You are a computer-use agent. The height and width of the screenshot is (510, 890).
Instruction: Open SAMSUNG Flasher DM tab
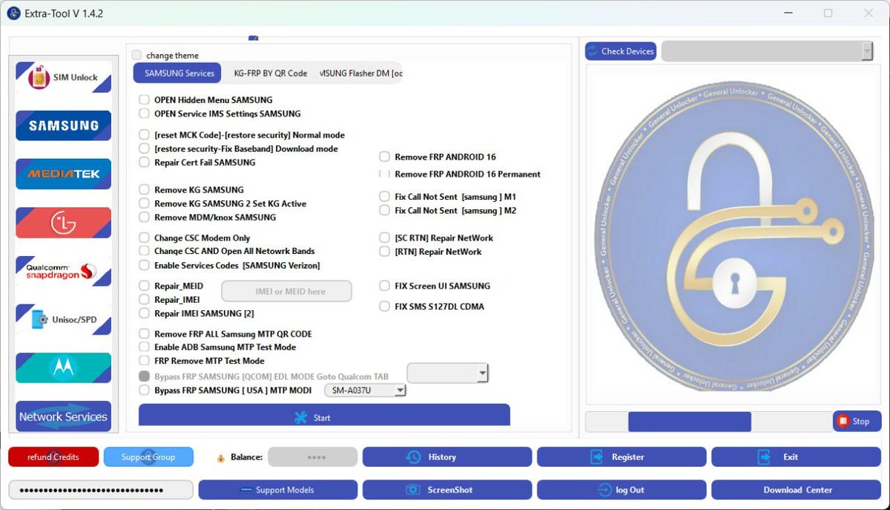pyautogui.click(x=360, y=73)
